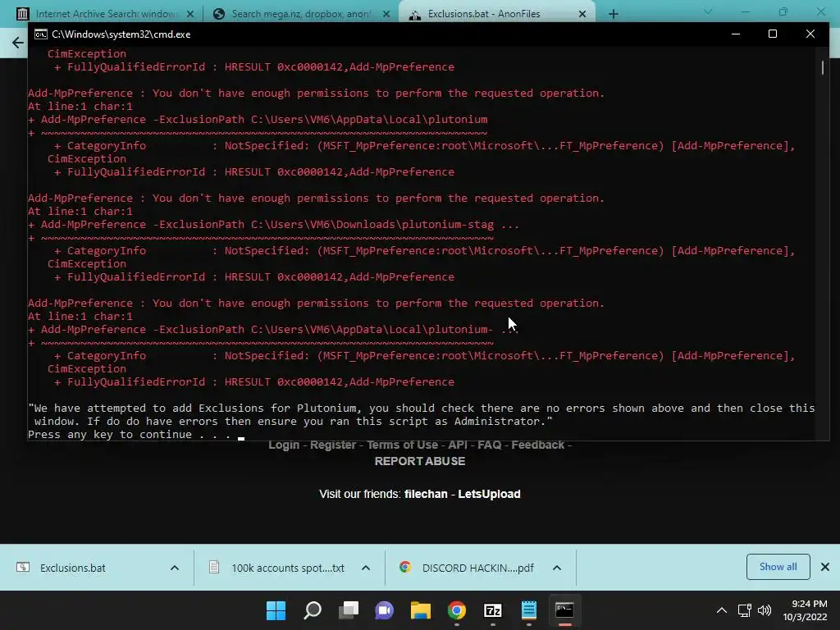Close the Internet Archive Search tab
Viewport: 840px width, 630px height.
(x=190, y=14)
